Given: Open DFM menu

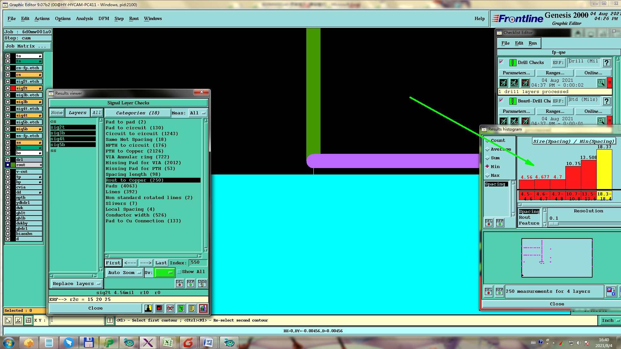Looking at the screenshot, I should (104, 19).
